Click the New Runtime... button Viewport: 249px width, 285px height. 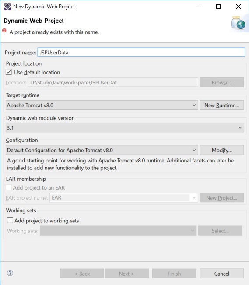coord(222,105)
